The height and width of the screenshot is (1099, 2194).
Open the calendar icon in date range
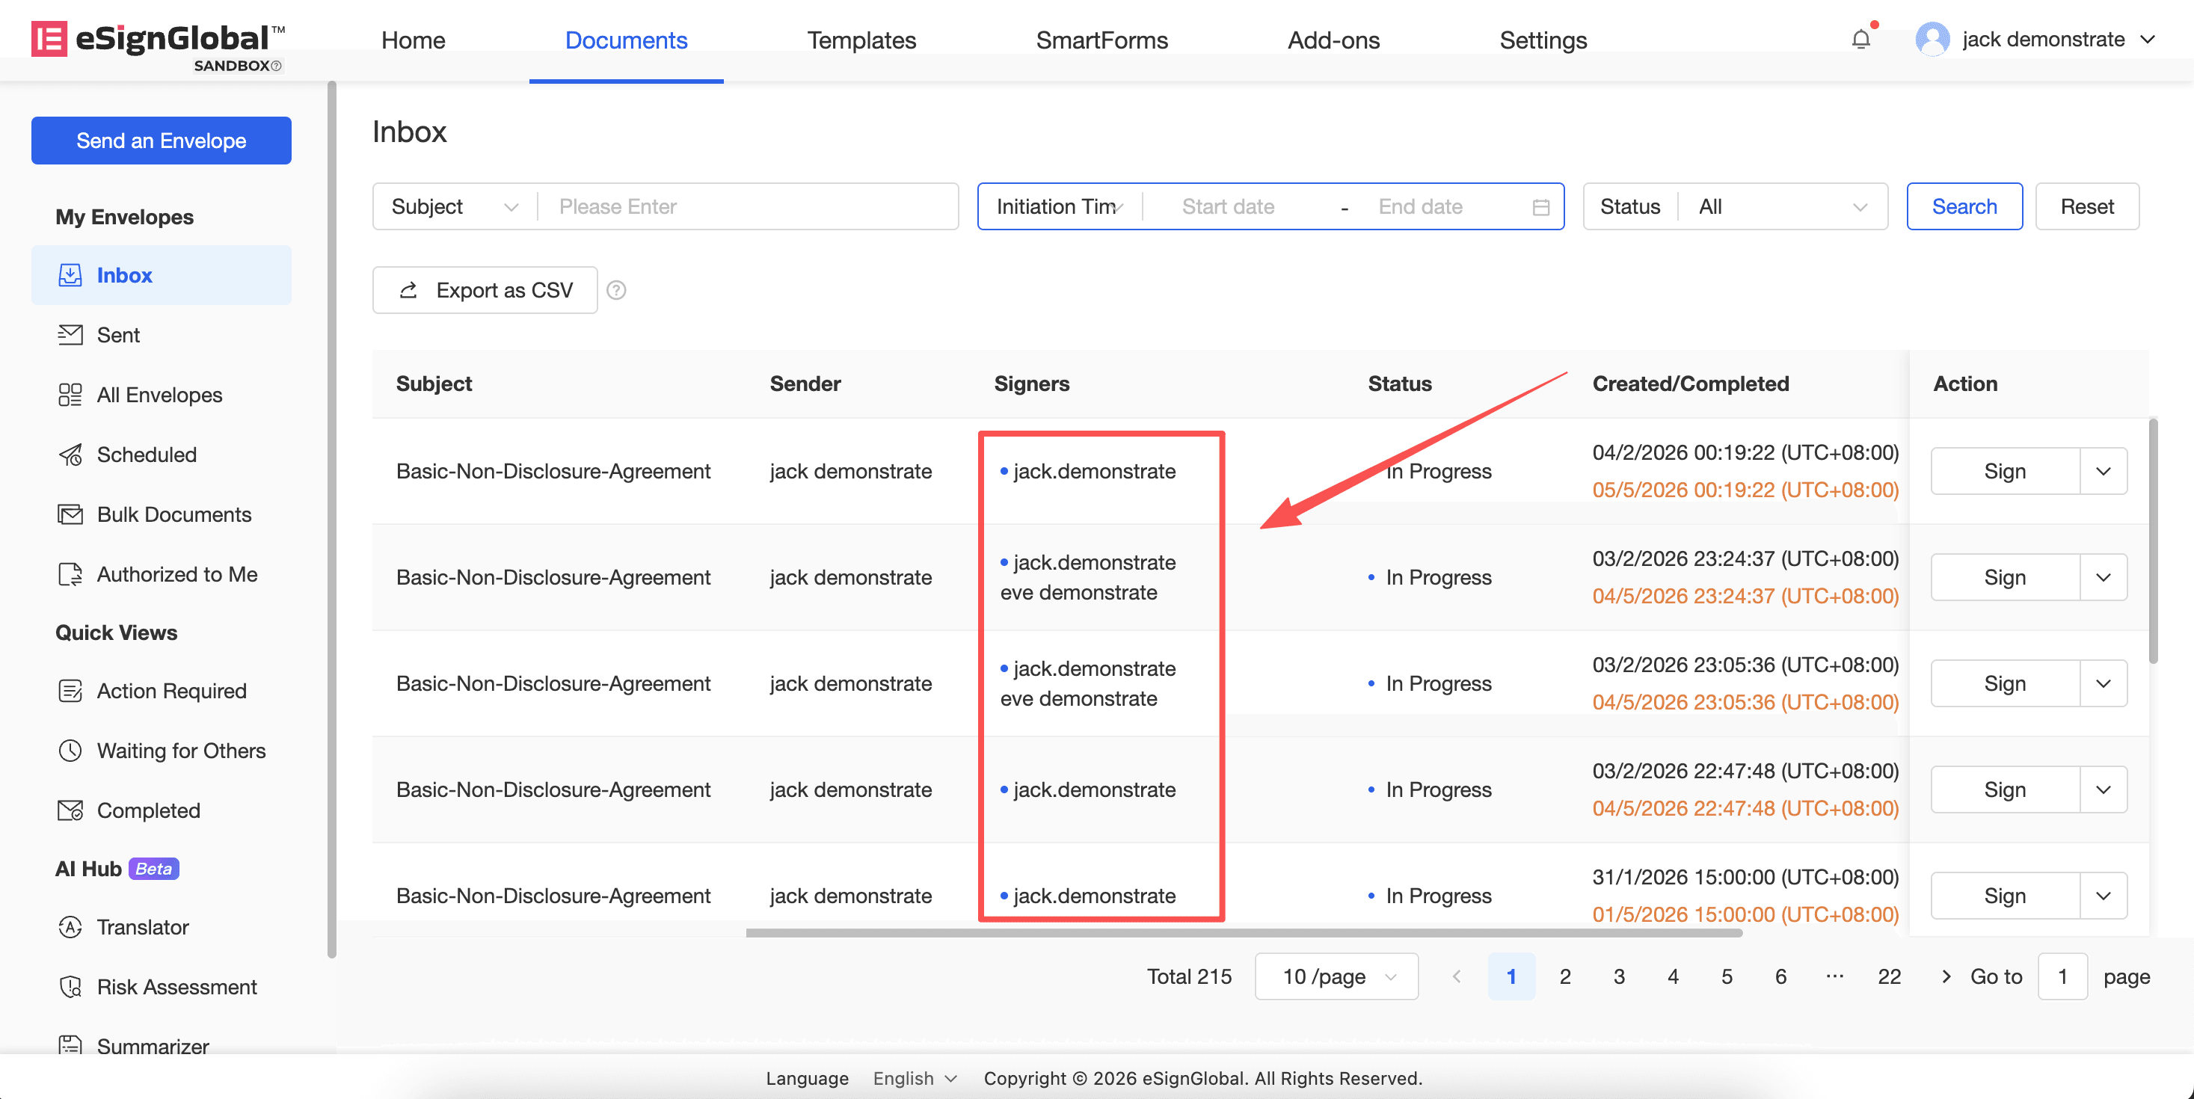point(1540,207)
